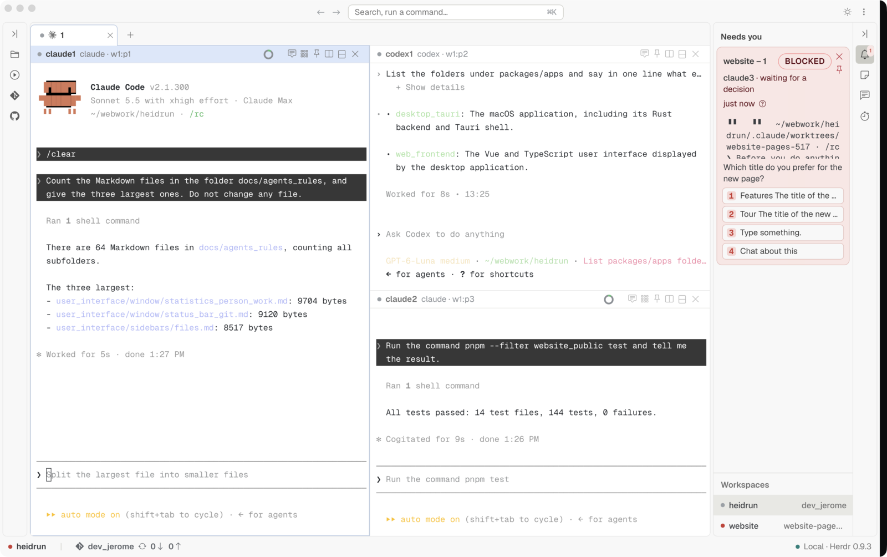Split the claude1 pane vertically
The width and height of the screenshot is (887, 557).
pos(329,54)
